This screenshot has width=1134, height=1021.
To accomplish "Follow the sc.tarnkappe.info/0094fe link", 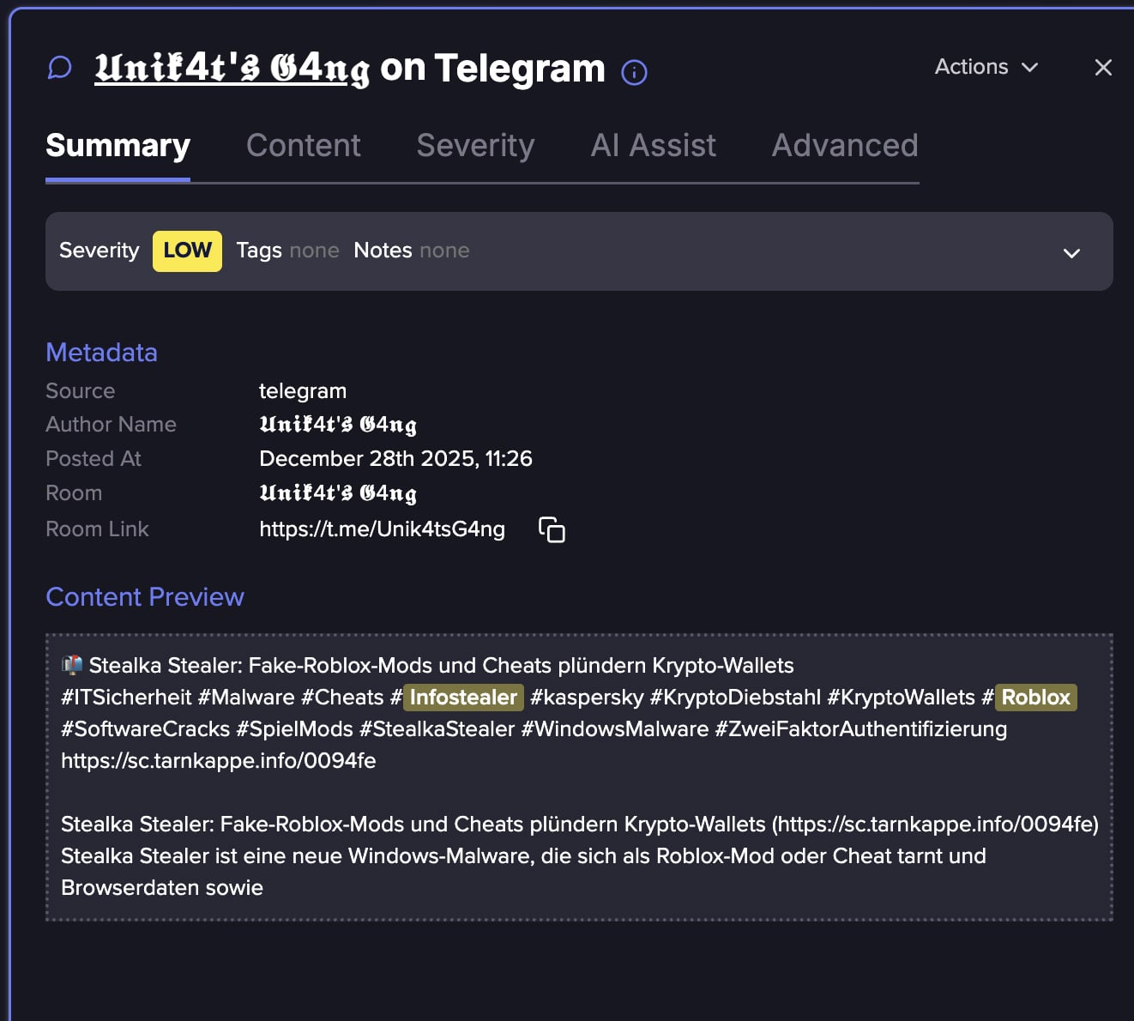I will 218,761.
